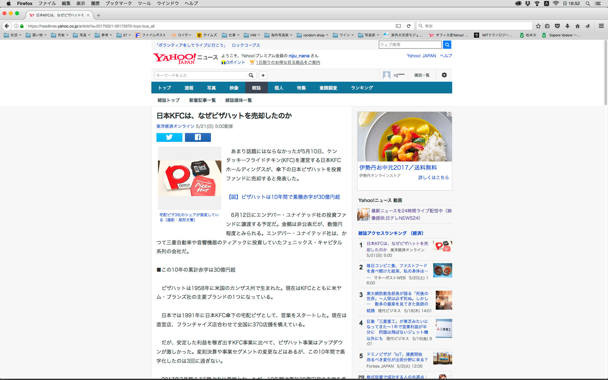Screen dimensions: 608x380
Task: Bookmark this page with the star icon
Action: pos(538,26)
